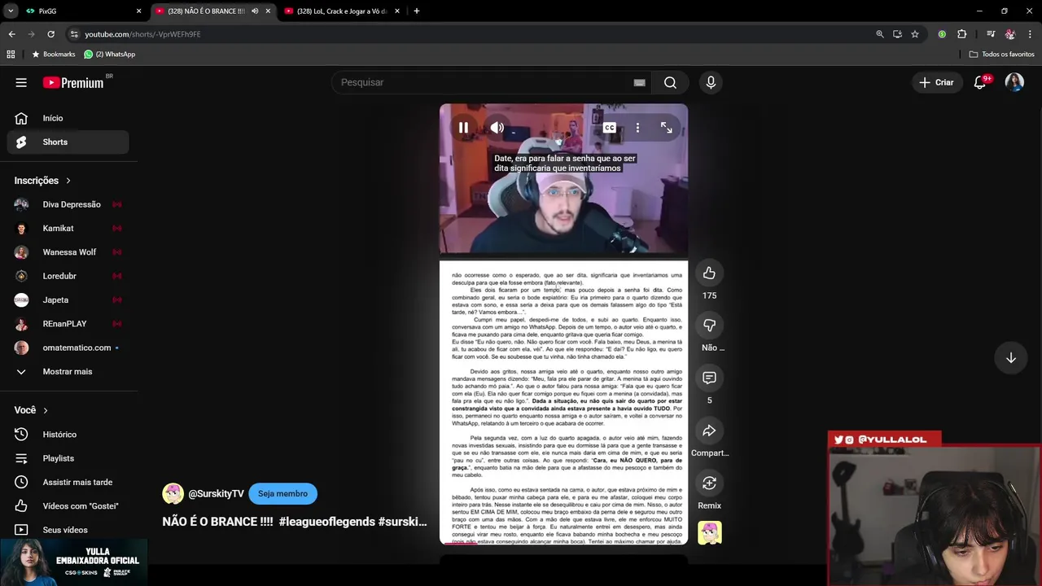Open site information icon in address bar
This screenshot has height=586, width=1042.
74,34
